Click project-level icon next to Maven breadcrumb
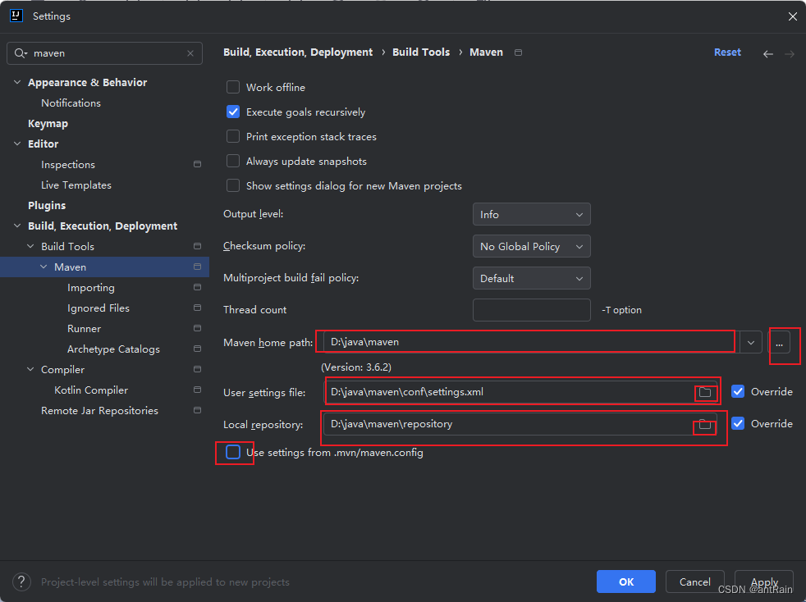The height and width of the screenshot is (602, 806). pos(518,52)
